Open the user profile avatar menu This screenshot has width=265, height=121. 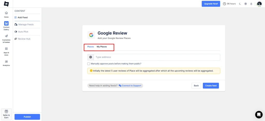[x=259, y=4]
